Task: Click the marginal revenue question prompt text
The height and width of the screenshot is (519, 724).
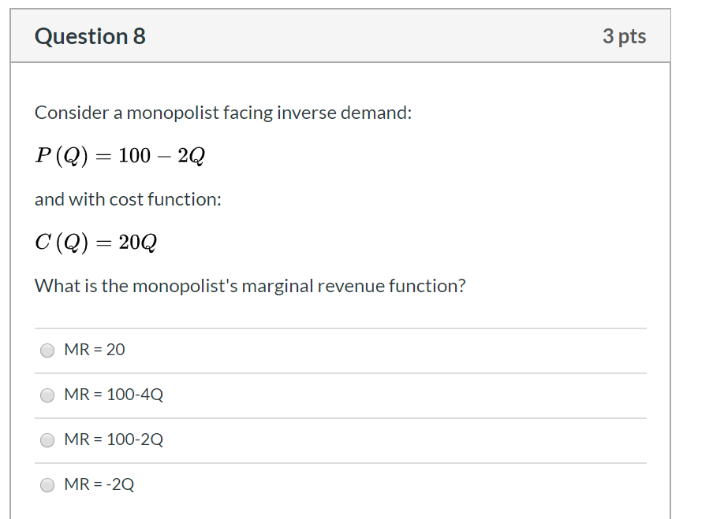Action: click(249, 285)
